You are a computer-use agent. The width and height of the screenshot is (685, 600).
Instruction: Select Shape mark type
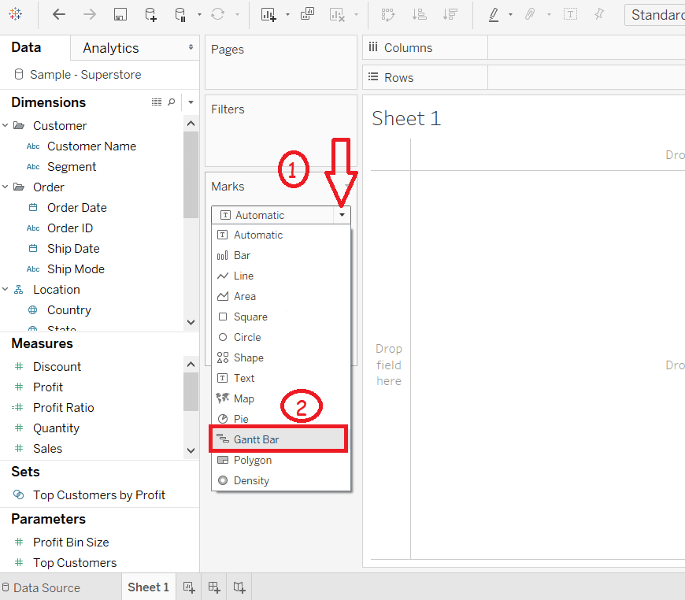tap(280, 357)
